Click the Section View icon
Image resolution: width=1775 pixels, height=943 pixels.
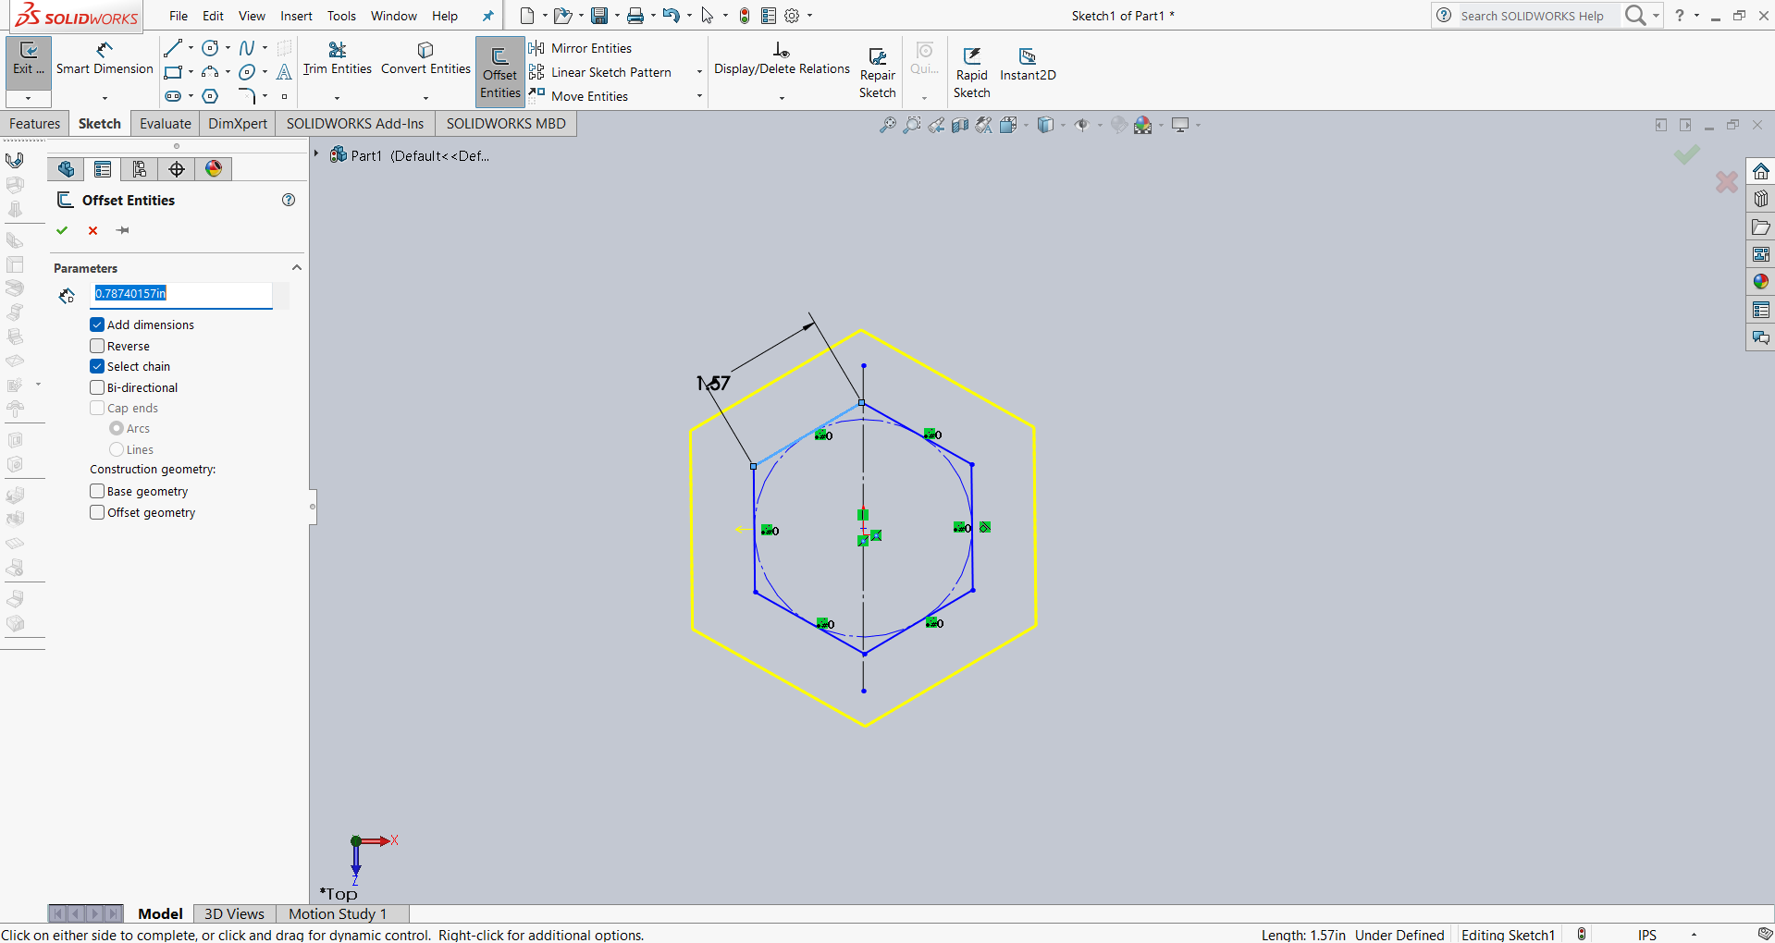tap(960, 125)
